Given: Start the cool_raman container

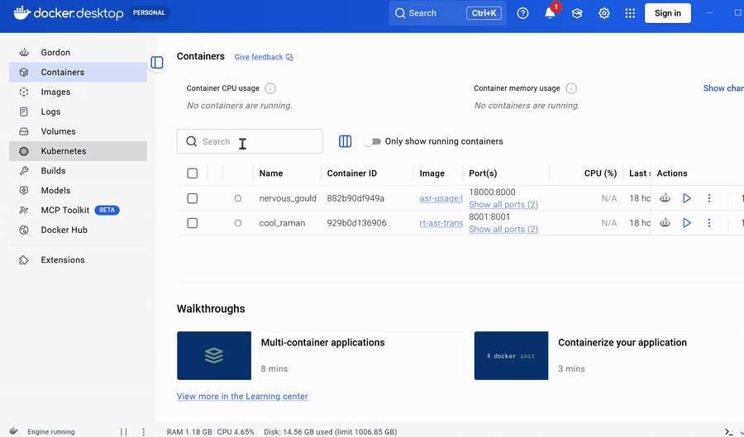Looking at the screenshot, I should coord(687,223).
